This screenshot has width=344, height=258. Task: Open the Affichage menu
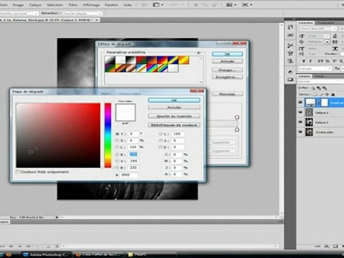pyautogui.click(x=91, y=5)
